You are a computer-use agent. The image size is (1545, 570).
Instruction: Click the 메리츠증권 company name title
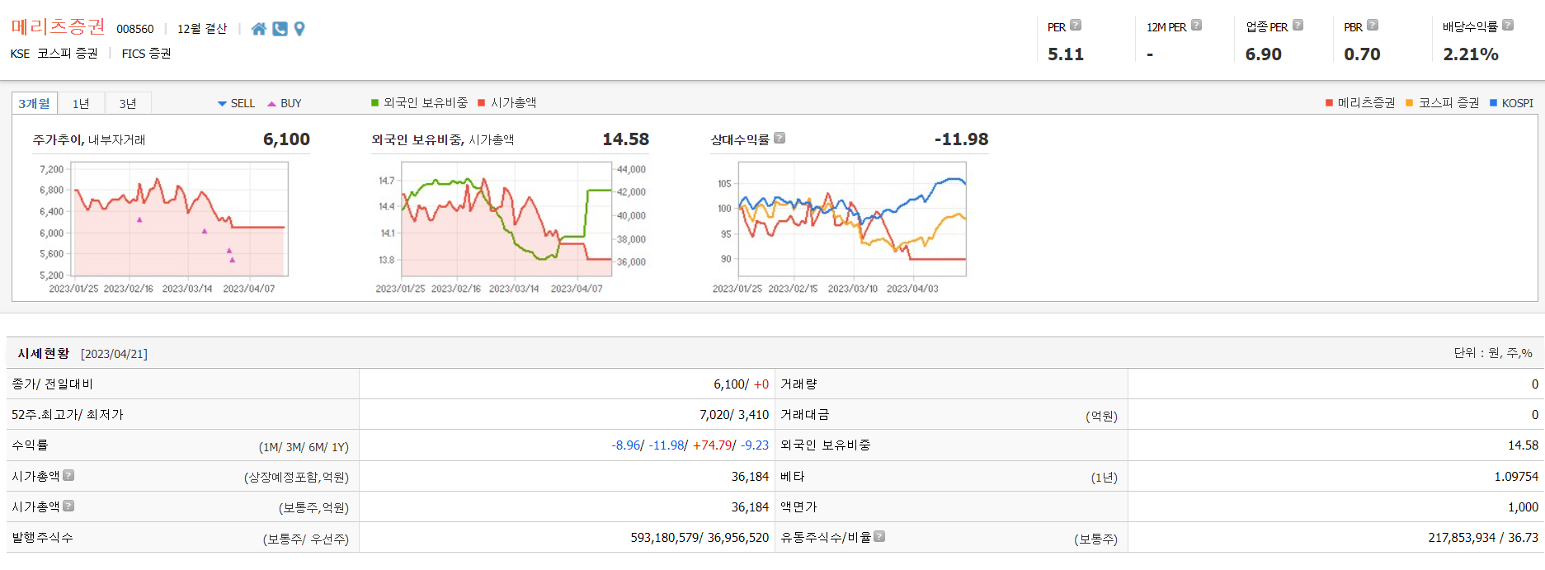[x=58, y=27]
